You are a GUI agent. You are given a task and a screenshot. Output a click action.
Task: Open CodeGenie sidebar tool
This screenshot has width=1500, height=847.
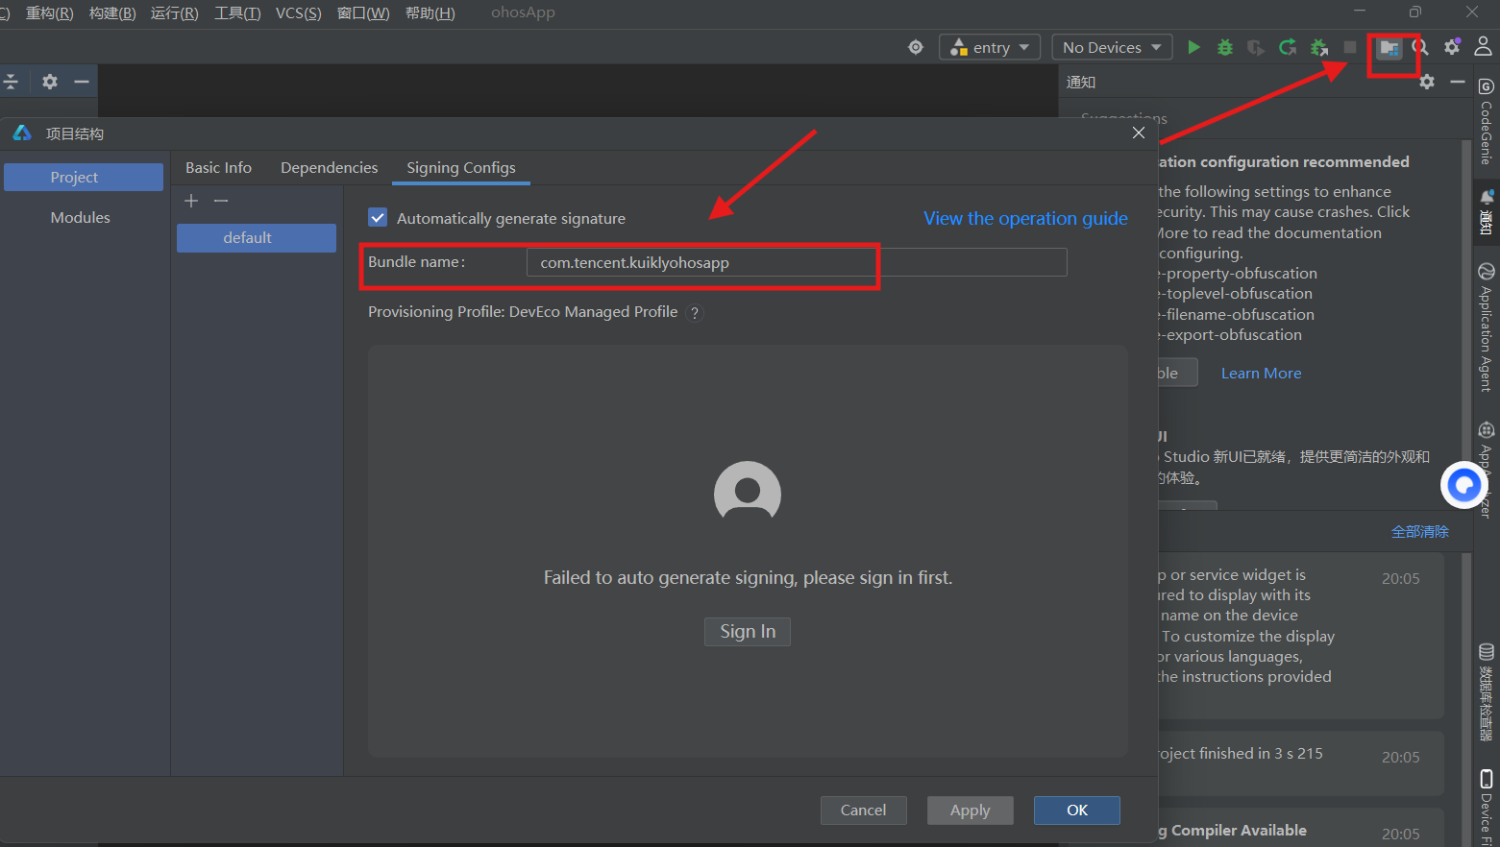tap(1487, 122)
